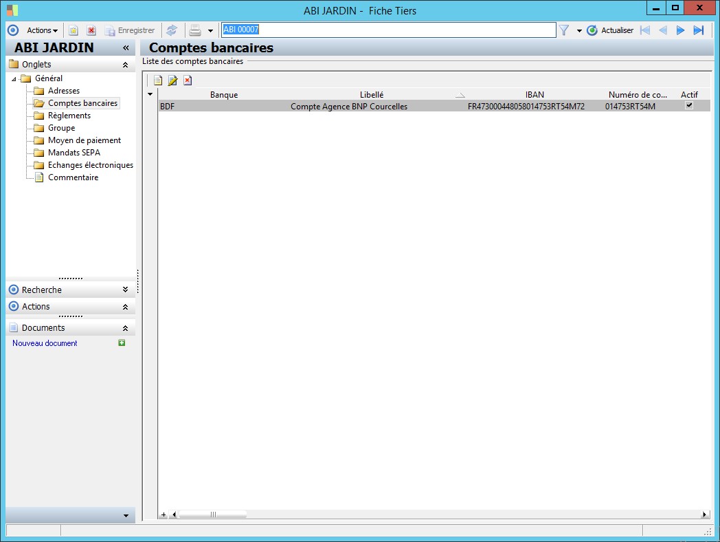Open the side panel bottom dropdown arrow
The height and width of the screenshot is (542, 720).
pyautogui.click(x=126, y=516)
